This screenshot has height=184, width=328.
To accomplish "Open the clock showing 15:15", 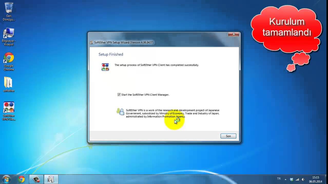I will [x=315, y=179].
